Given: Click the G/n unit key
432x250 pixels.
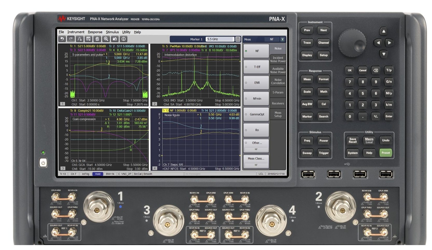Looking at the screenshot, I should [x=389, y=82].
